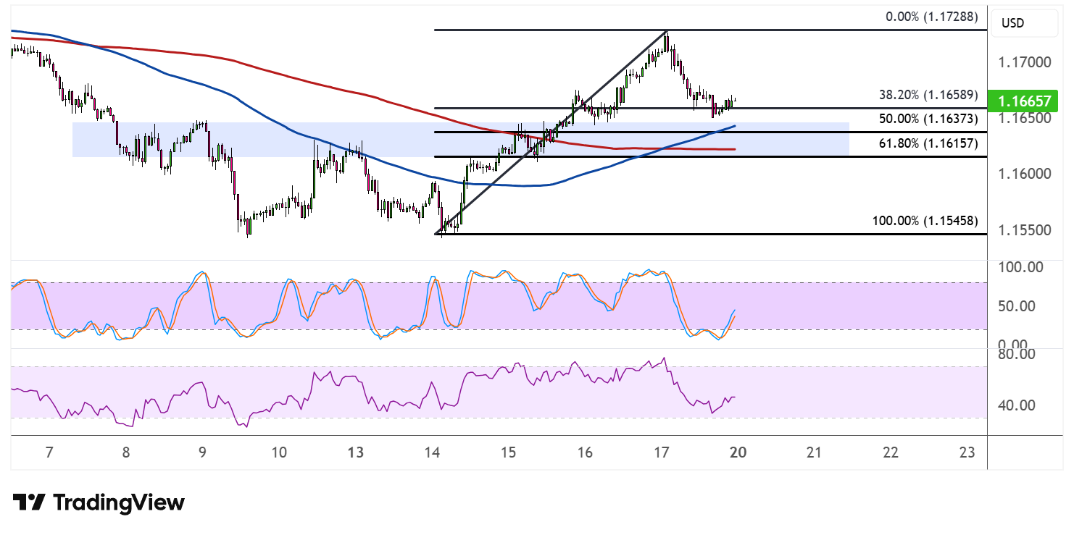This screenshot has width=1074, height=535.
Task: Click date 23 on the time axis
Action: (x=967, y=453)
